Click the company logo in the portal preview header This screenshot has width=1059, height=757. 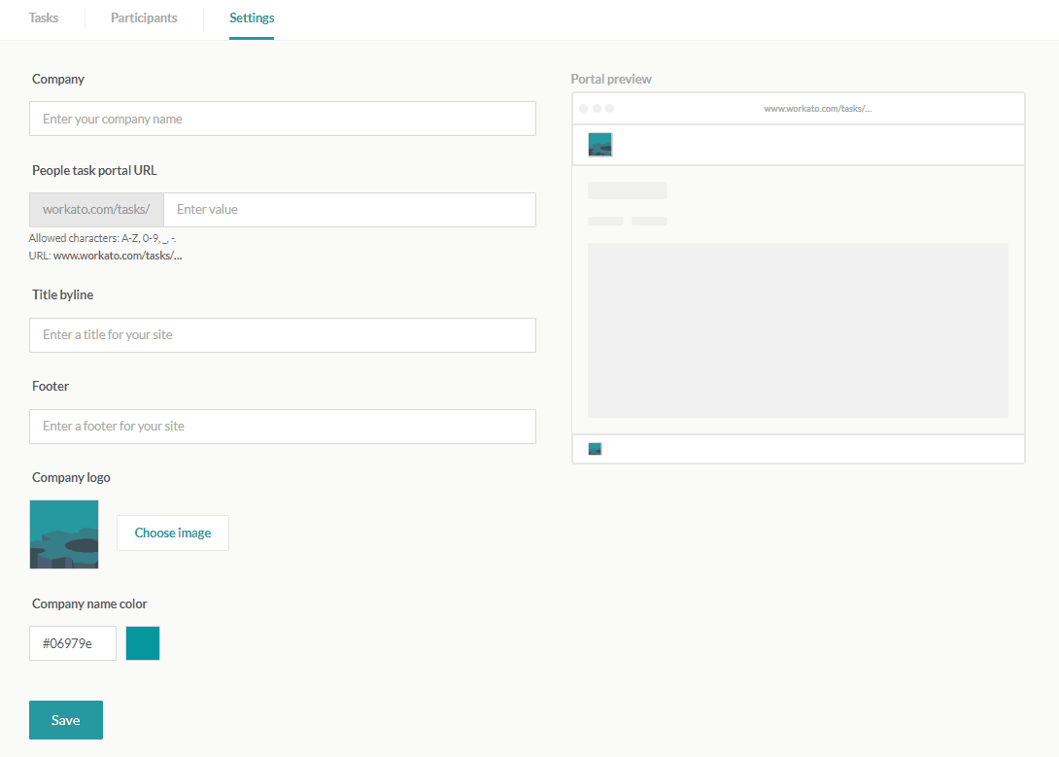click(599, 144)
